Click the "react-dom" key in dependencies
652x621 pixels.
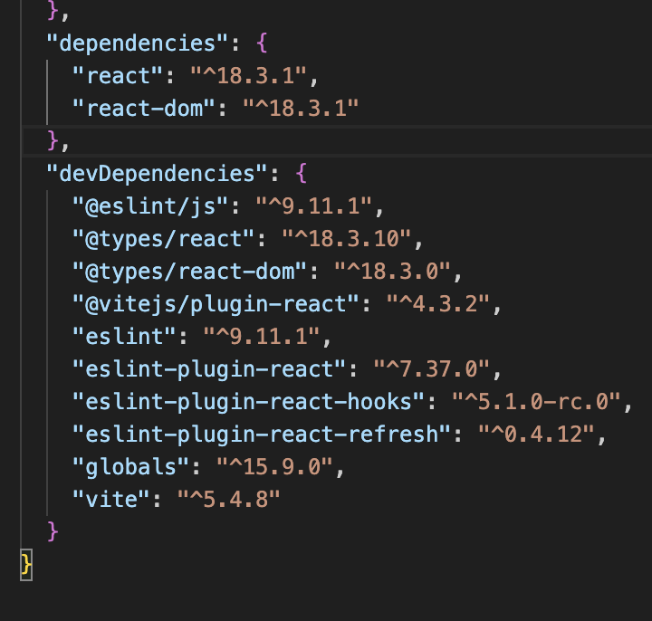[144, 108]
